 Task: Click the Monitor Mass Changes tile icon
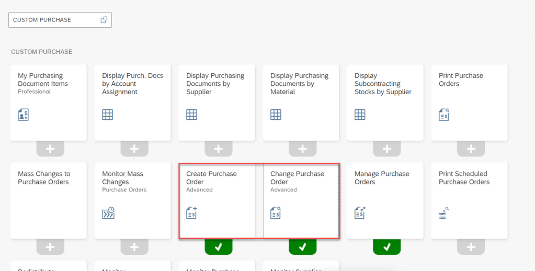pos(108,213)
